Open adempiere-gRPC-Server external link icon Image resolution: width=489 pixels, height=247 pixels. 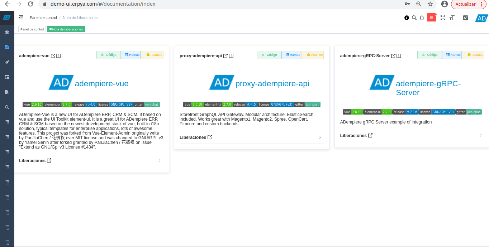point(393,56)
